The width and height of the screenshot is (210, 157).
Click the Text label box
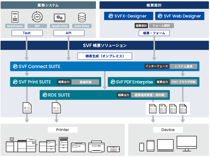[x=27, y=33]
